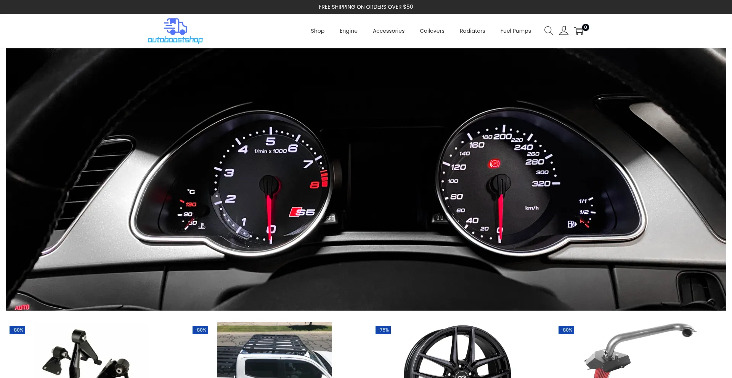Viewport: 732px width, 378px height.
Task: Click the -75% discount badge
Action: point(383,330)
